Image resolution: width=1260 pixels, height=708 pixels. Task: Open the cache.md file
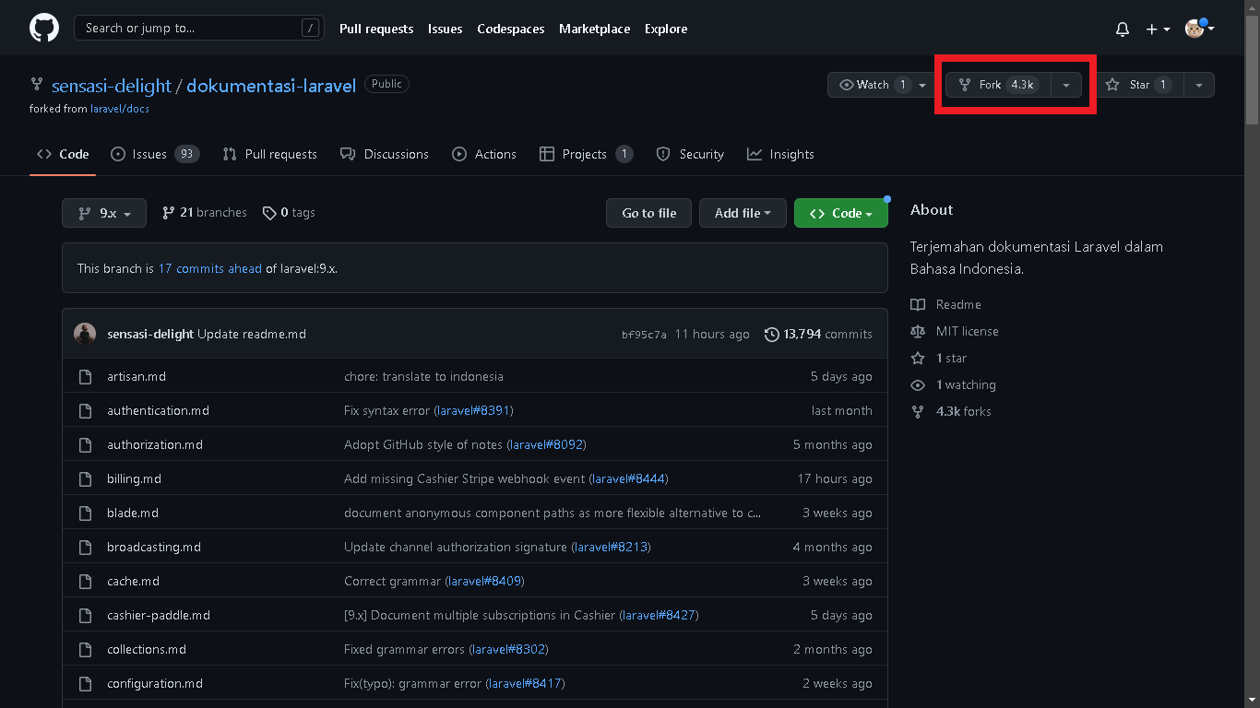(133, 581)
